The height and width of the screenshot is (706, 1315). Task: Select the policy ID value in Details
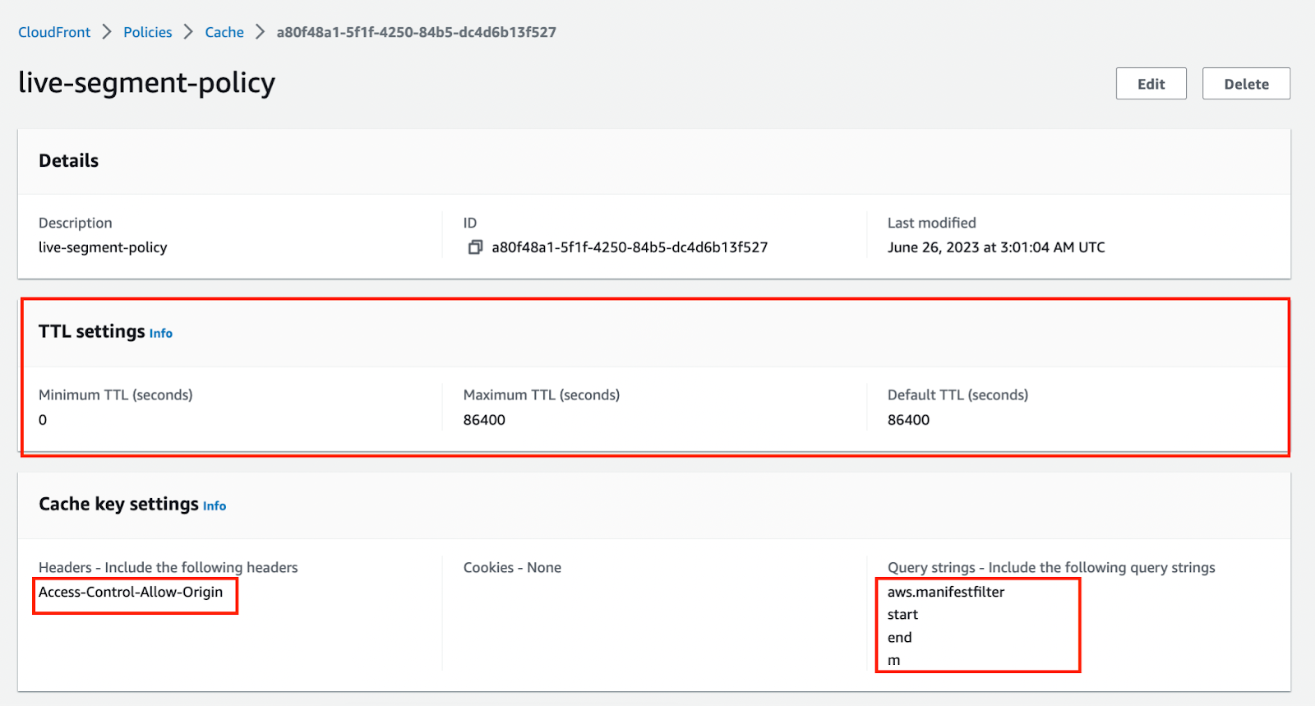coord(630,247)
